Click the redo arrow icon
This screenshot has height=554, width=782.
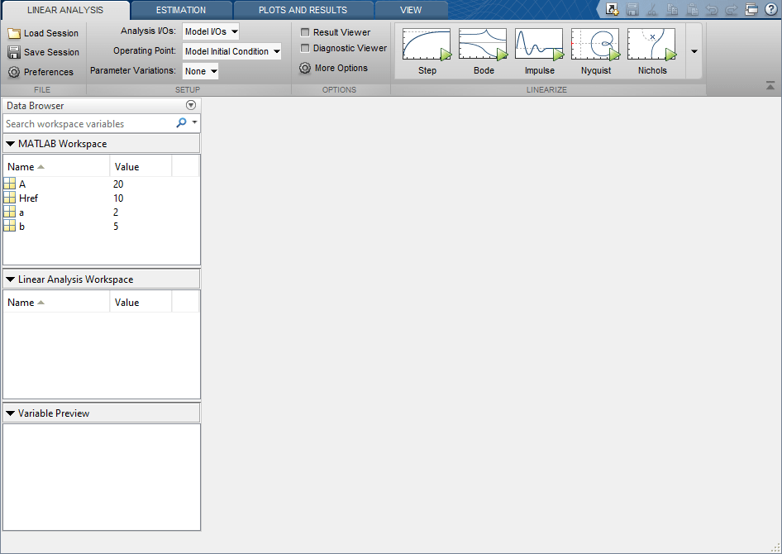(x=731, y=9)
